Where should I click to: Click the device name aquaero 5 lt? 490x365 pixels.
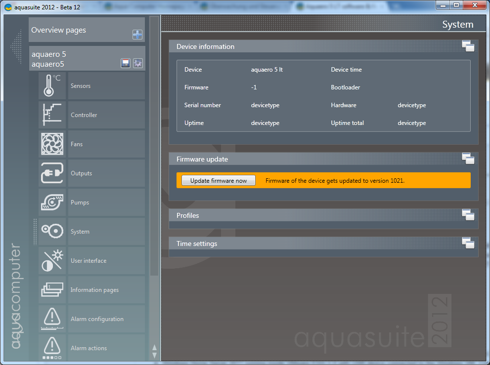[267, 70]
